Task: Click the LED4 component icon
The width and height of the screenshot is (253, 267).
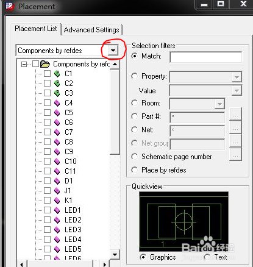Action: (x=57, y=240)
